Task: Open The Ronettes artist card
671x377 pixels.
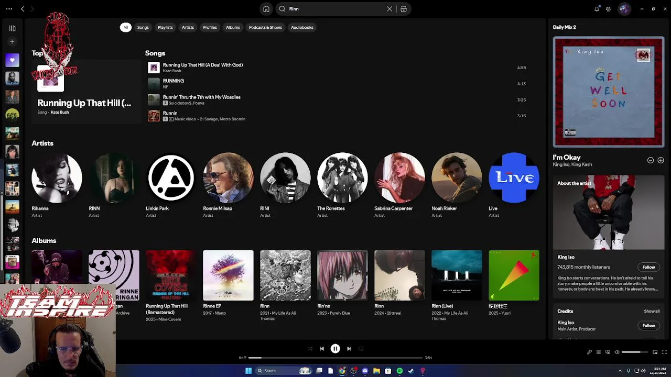Action: [342, 185]
